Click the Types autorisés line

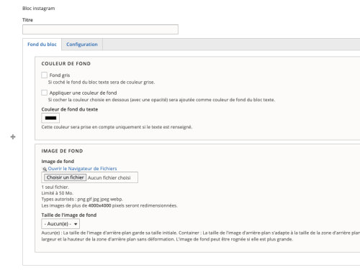[x=82, y=199]
